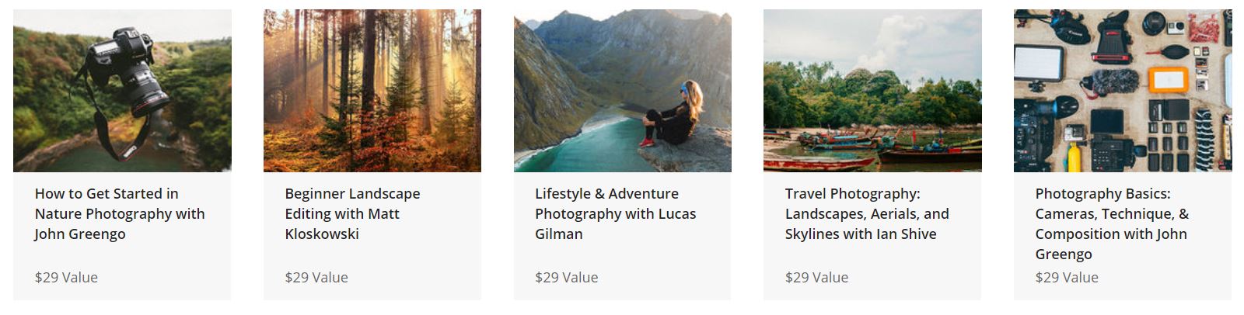Select the travel photography boats thumbnail
1244x315 pixels.
point(872,90)
